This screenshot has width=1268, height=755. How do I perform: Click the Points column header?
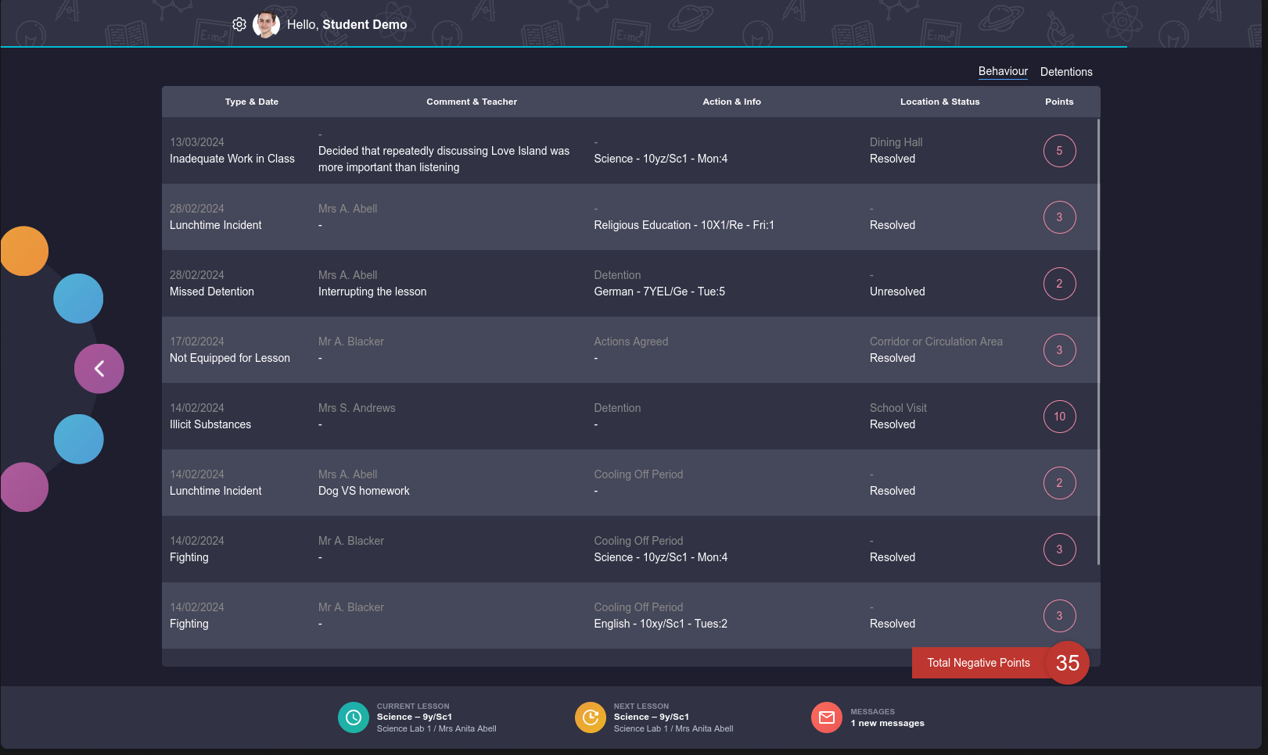pyautogui.click(x=1059, y=102)
